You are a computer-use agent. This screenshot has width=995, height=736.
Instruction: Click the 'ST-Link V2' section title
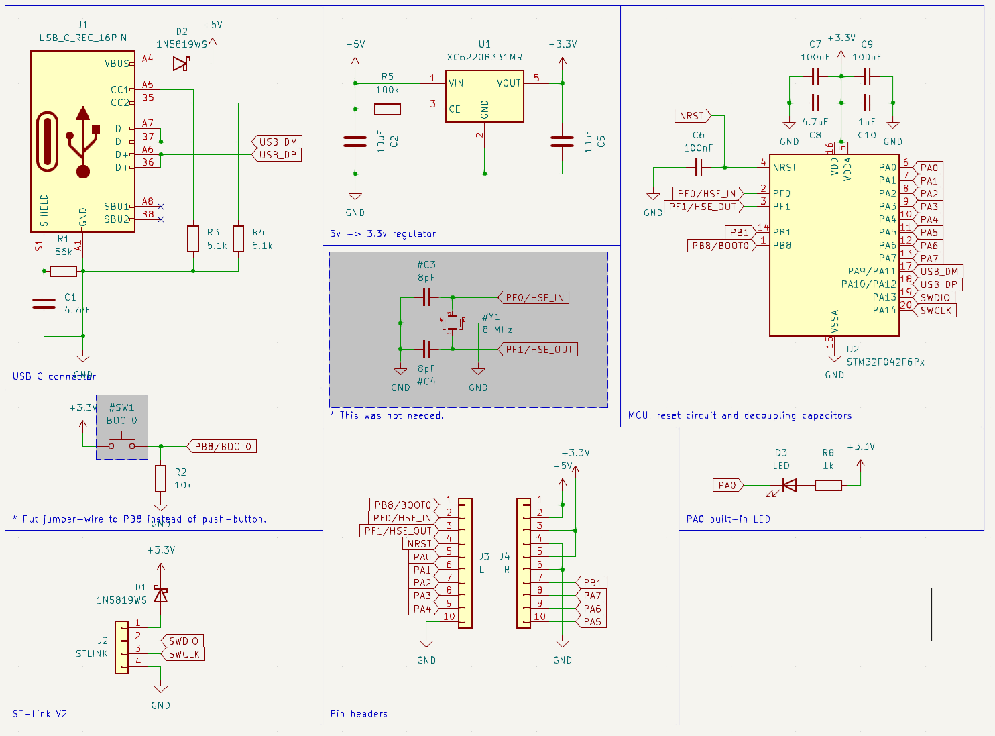pos(40,713)
